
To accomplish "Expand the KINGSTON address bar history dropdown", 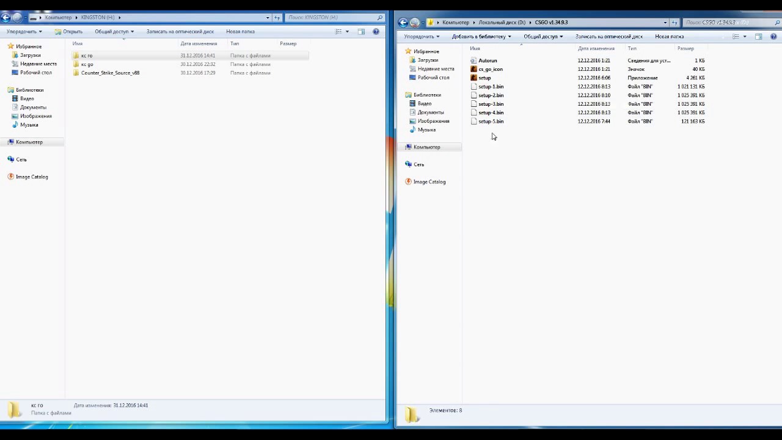I will 268,18.
